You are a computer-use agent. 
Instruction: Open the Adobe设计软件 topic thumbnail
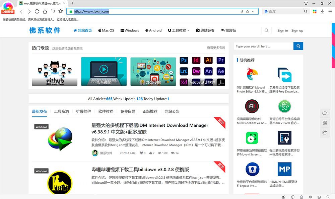point(202,71)
